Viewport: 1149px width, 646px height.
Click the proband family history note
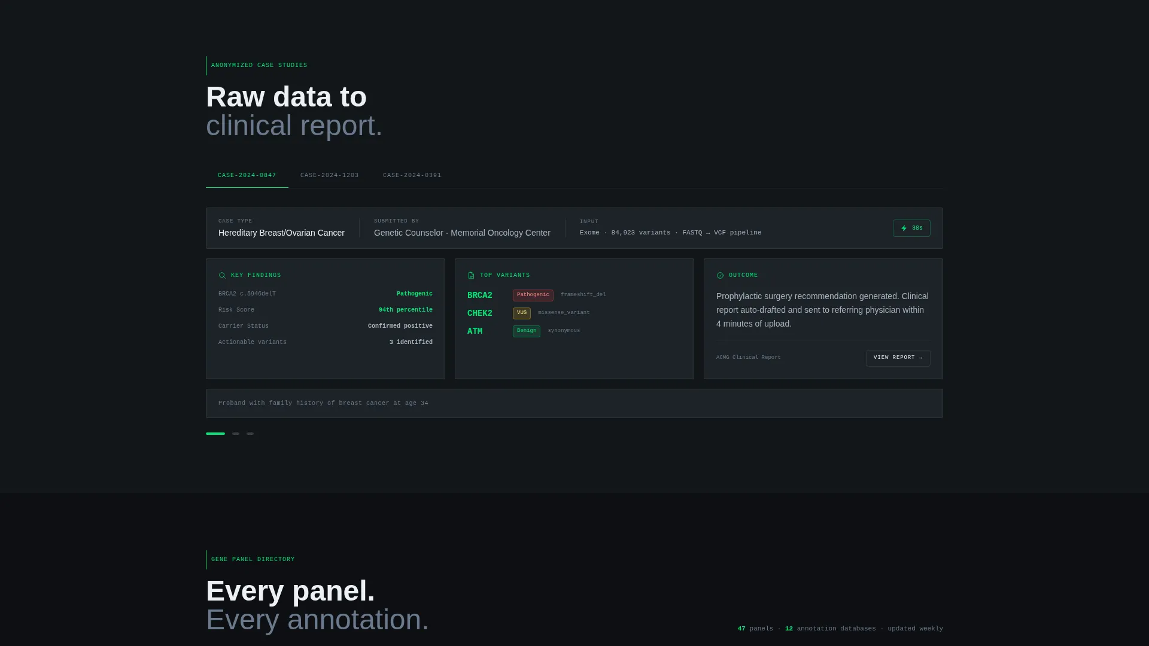pyautogui.click(x=323, y=403)
